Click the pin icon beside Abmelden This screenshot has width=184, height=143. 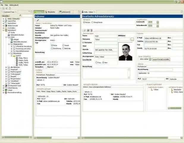click(20, 15)
